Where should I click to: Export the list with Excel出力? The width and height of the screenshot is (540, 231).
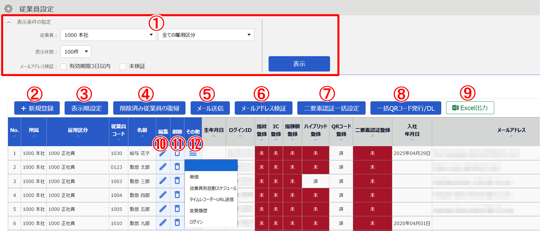470,108
